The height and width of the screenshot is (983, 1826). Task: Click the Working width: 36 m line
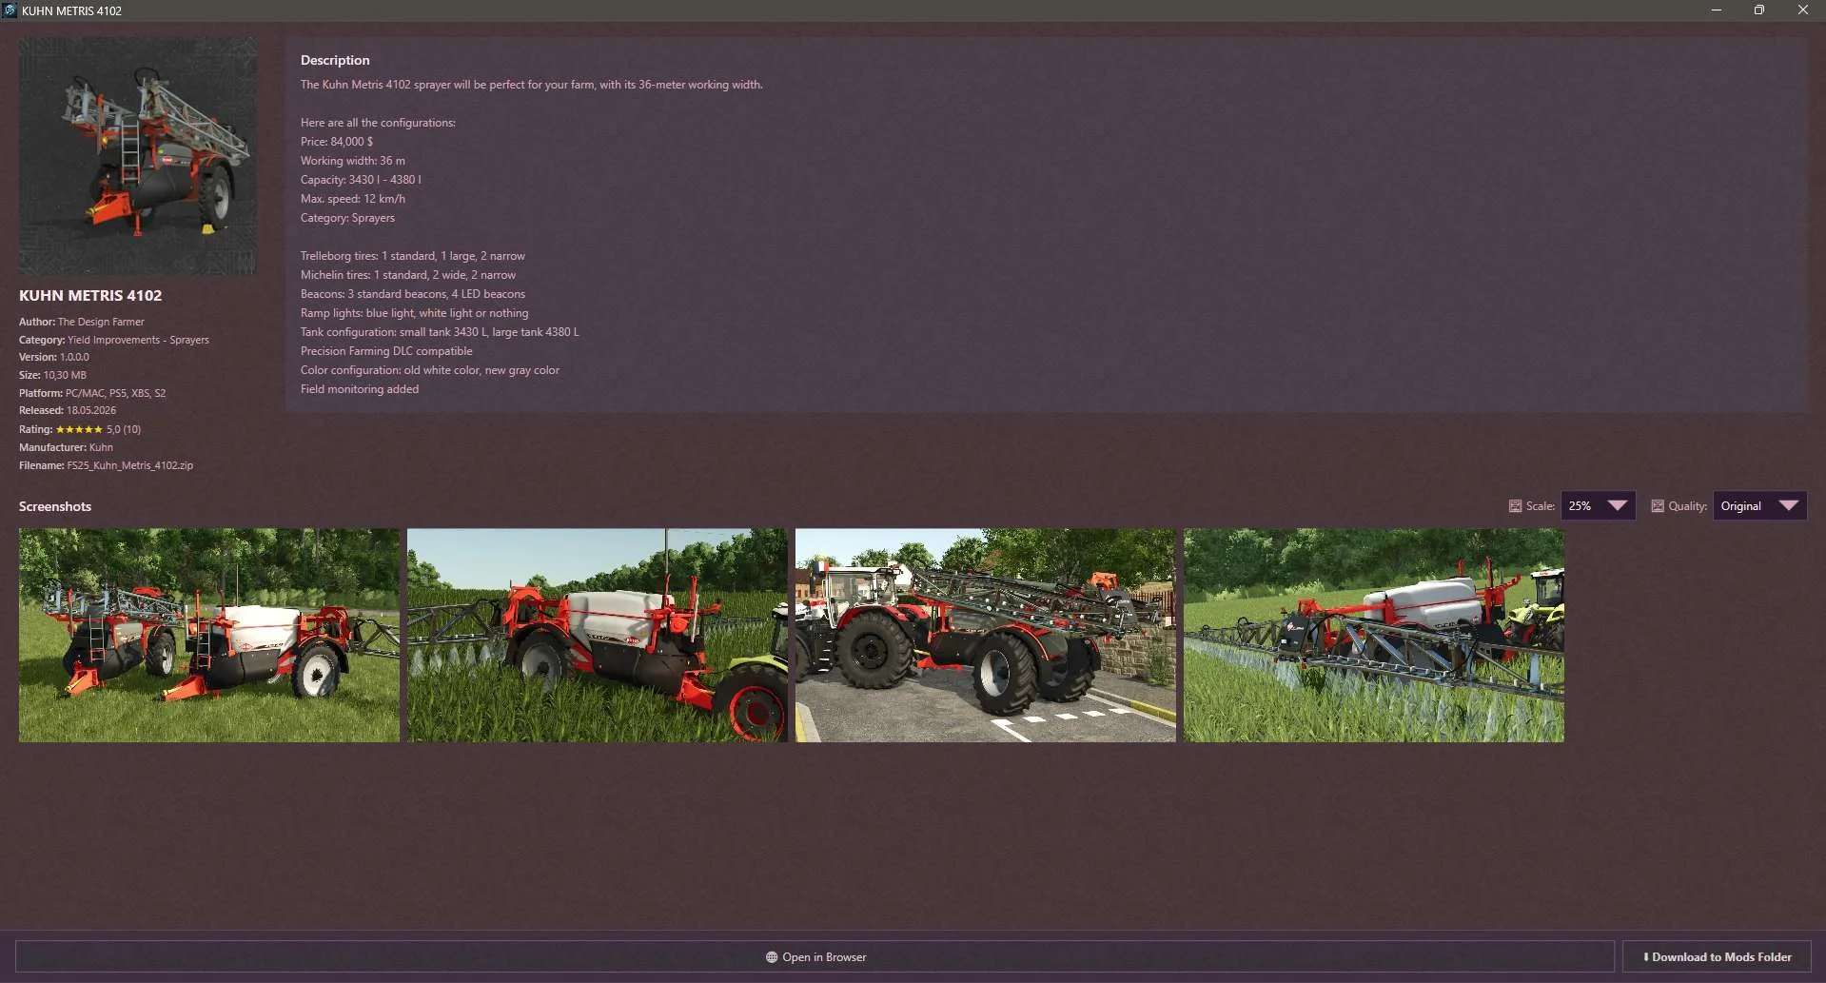pos(353,161)
